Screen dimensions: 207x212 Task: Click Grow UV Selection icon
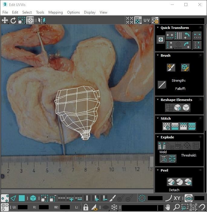(44, 198)
